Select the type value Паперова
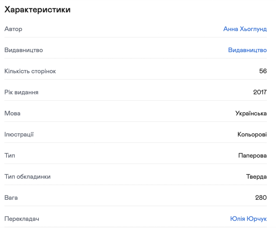This screenshot has height=228, width=276. coord(252,156)
